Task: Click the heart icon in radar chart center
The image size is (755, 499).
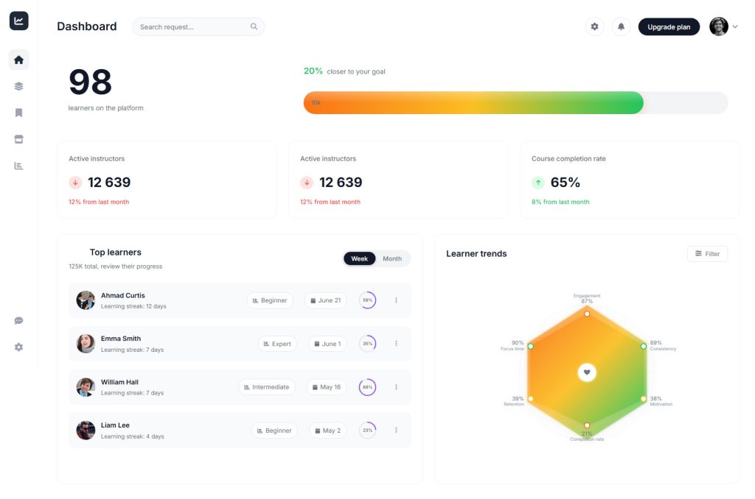Action: [x=587, y=372]
